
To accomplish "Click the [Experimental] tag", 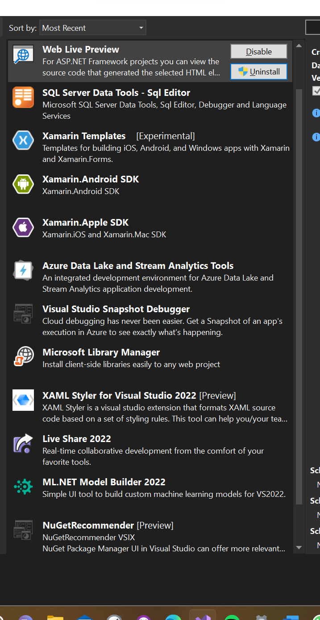I will (x=166, y=136).
